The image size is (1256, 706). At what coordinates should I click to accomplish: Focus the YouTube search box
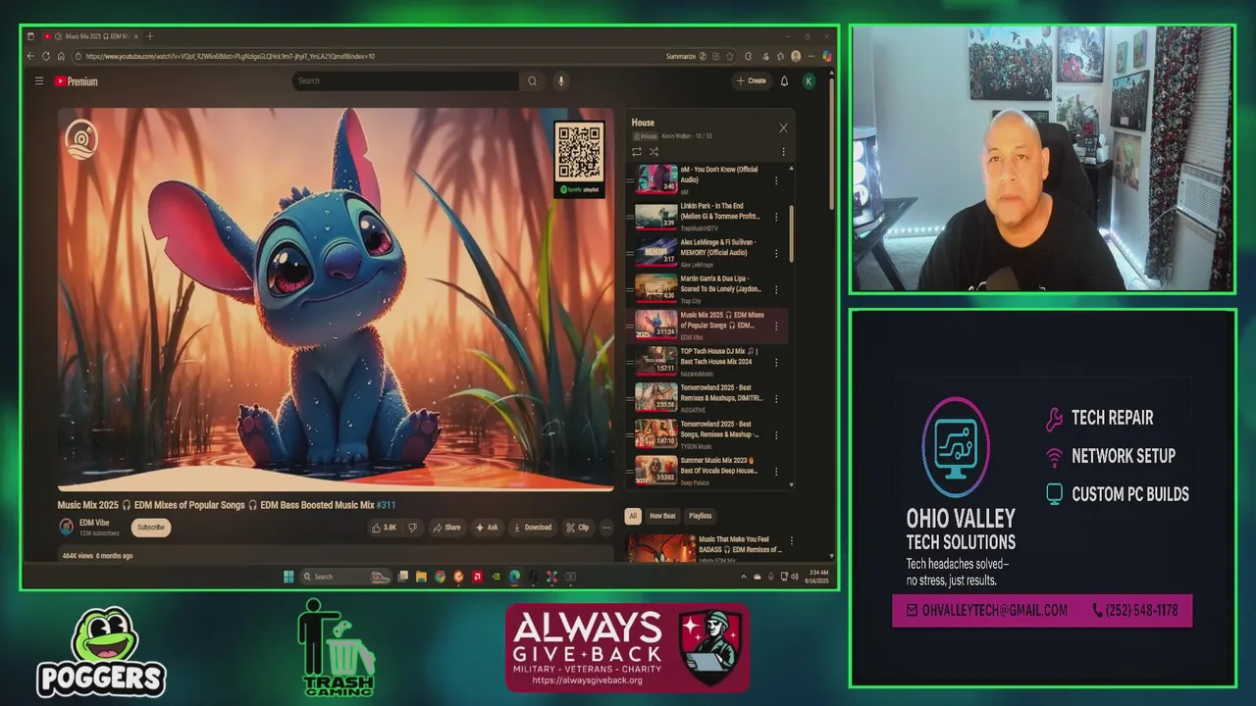[x=406, y=81]
